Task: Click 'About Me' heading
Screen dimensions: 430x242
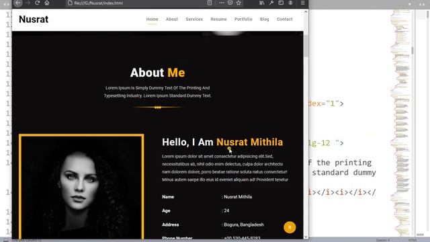Action: click(158, 73)
